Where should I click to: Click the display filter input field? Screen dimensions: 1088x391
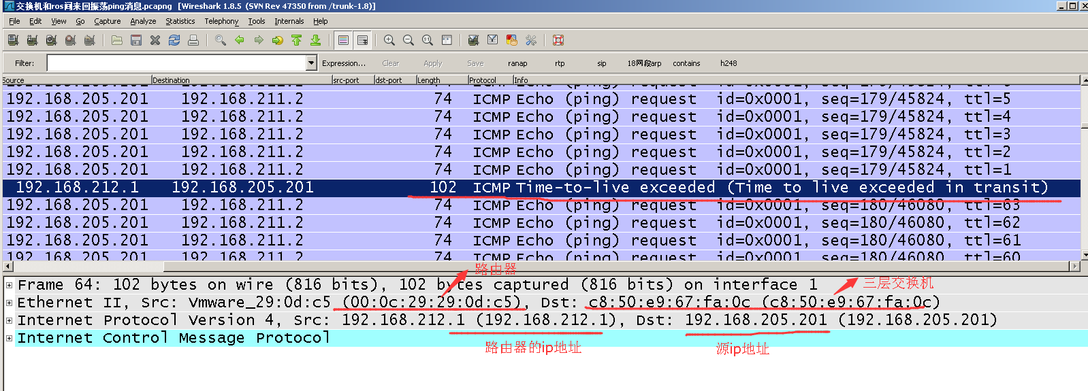(177, 63)
